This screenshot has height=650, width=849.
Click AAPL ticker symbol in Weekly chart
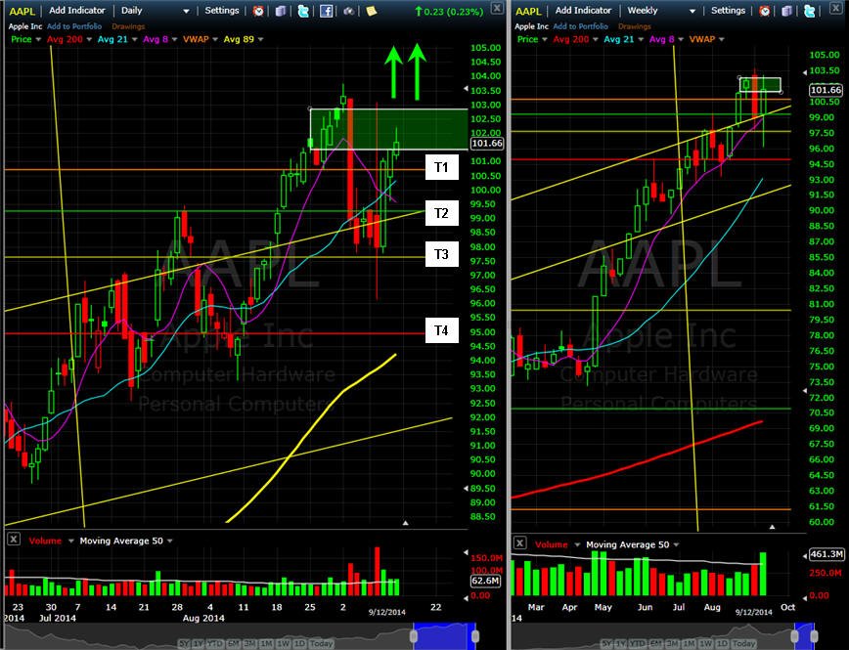[528, 11]
